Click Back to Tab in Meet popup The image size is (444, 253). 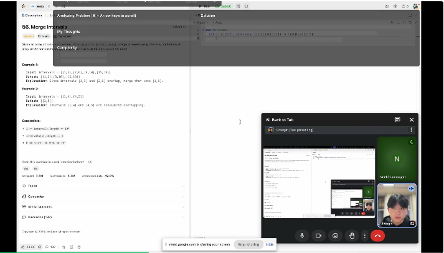(280, 119)
